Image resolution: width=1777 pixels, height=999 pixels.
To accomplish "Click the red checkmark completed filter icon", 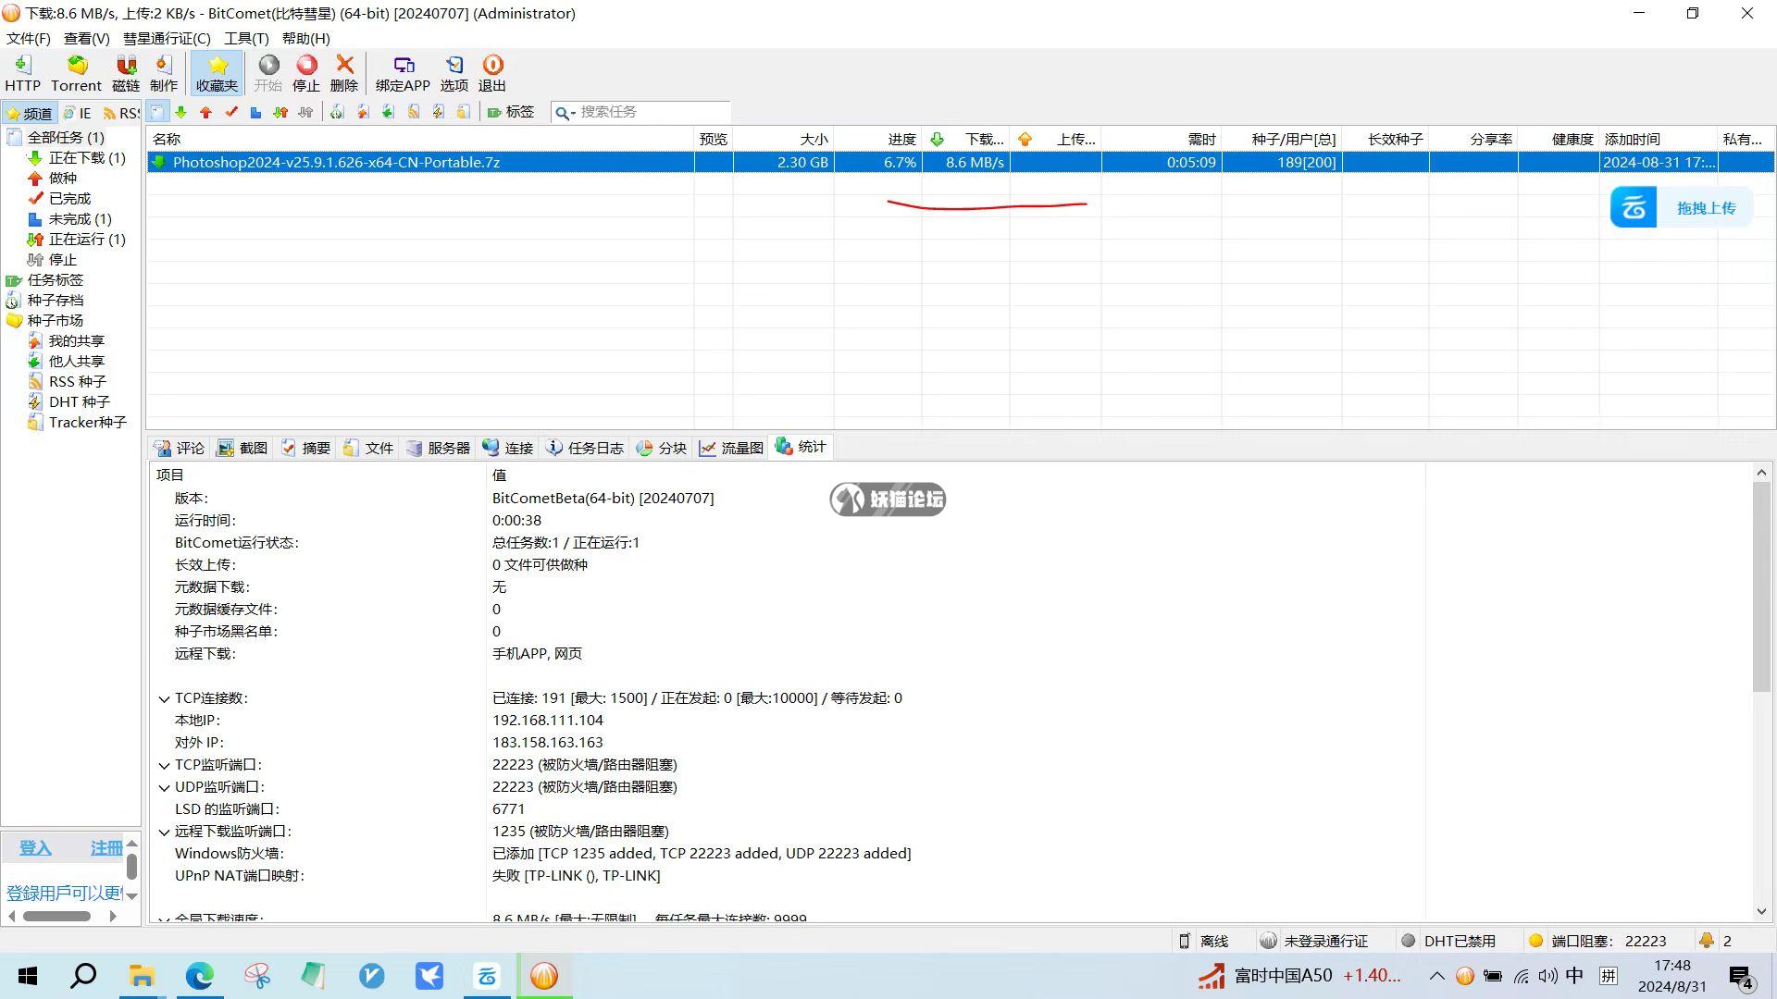I will 231,112.
